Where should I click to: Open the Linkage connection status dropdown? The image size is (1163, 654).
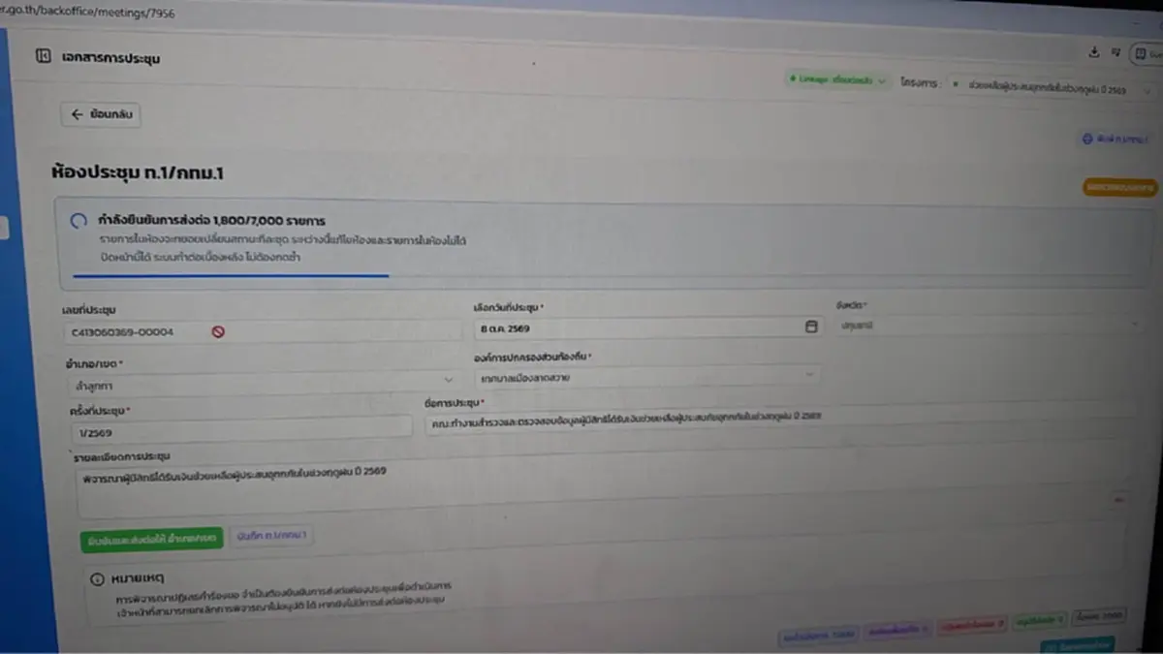pos(837,81)
